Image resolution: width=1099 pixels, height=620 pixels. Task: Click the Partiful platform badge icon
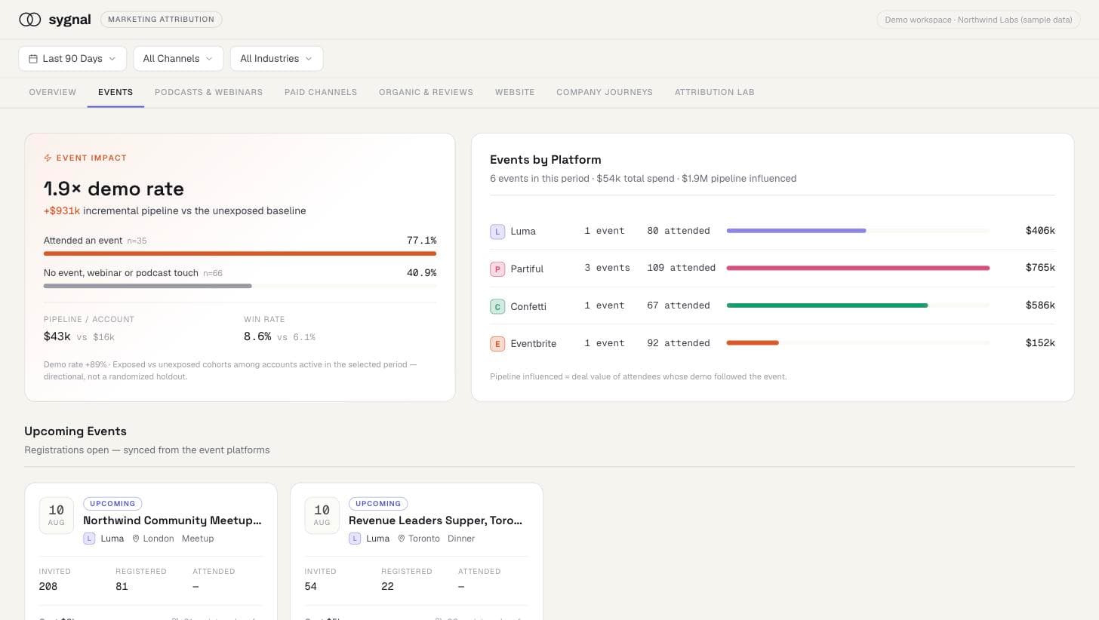497,269
